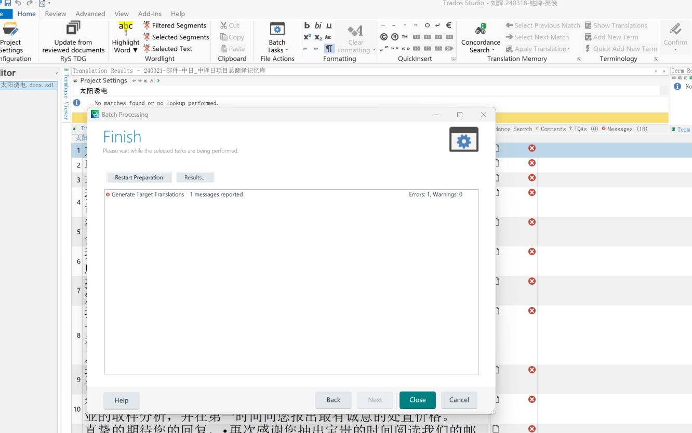Click the Paste button in Clipboard
The width and height of the screenshot is (692, 433).
(232, 49)
